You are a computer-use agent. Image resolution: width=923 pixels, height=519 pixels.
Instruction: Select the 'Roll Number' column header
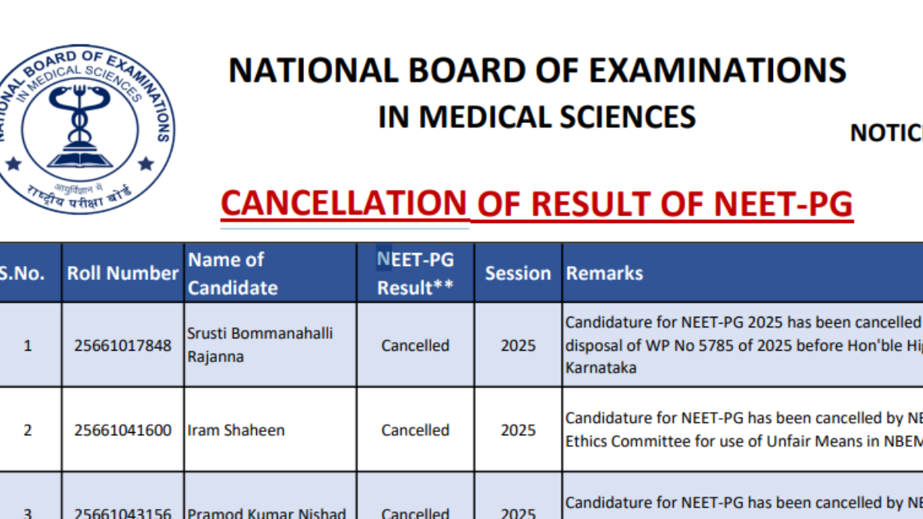tap(123, 273)
